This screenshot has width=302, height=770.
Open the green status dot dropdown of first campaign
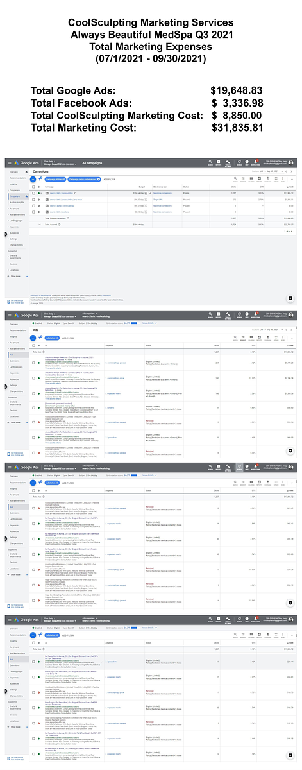(x=38, y=193)
